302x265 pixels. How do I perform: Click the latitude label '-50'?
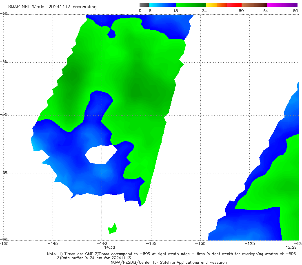pos(4,114)
